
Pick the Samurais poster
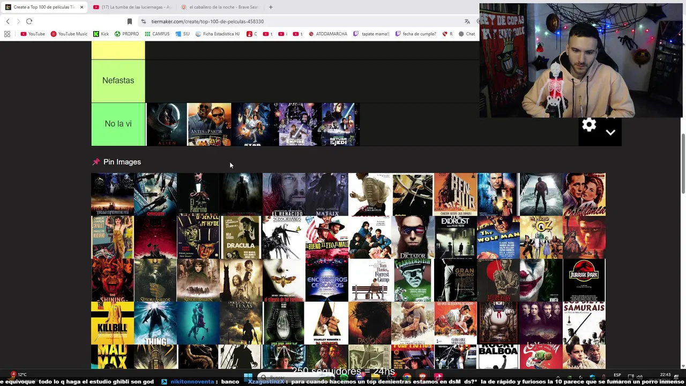pos(584,323)
